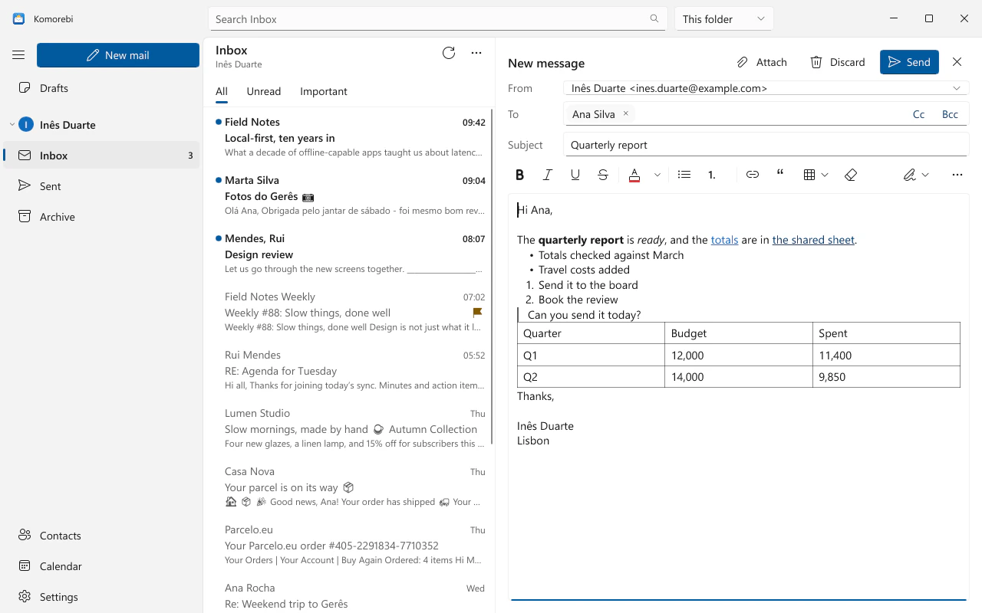
Task: Toggle bold formatting in the toolbar
Action: point(519,175)
